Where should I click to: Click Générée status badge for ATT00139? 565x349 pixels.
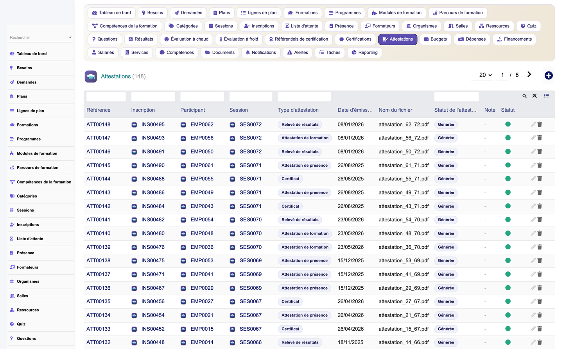446,247
